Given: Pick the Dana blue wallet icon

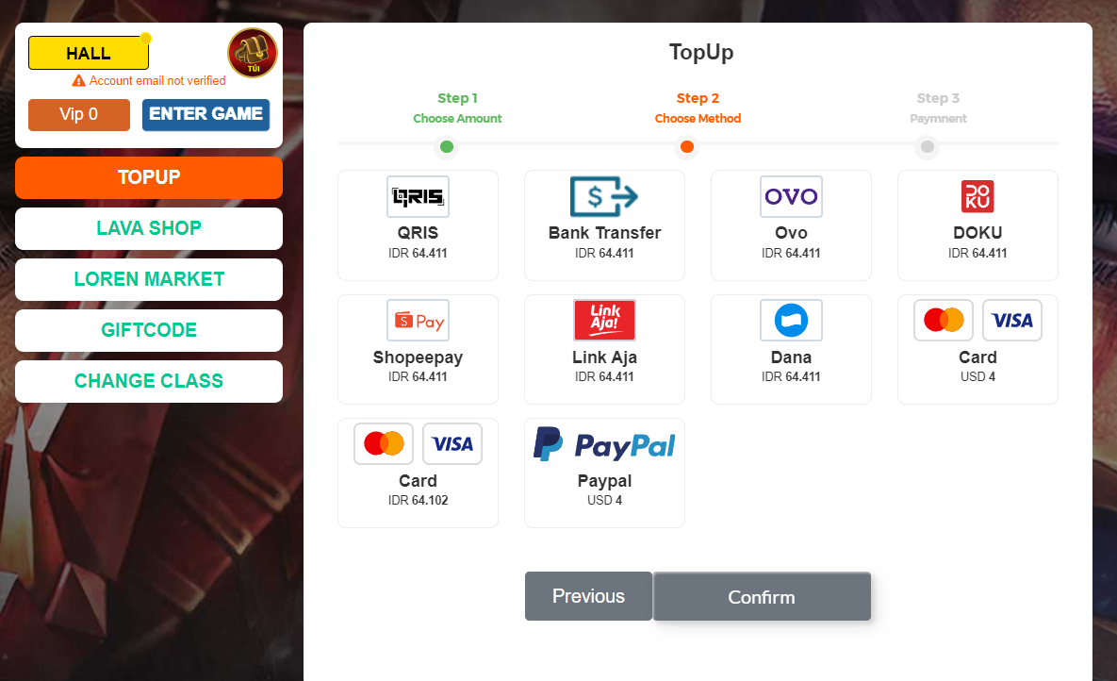Looking at the screenshot, I should [x=791, y=320].
